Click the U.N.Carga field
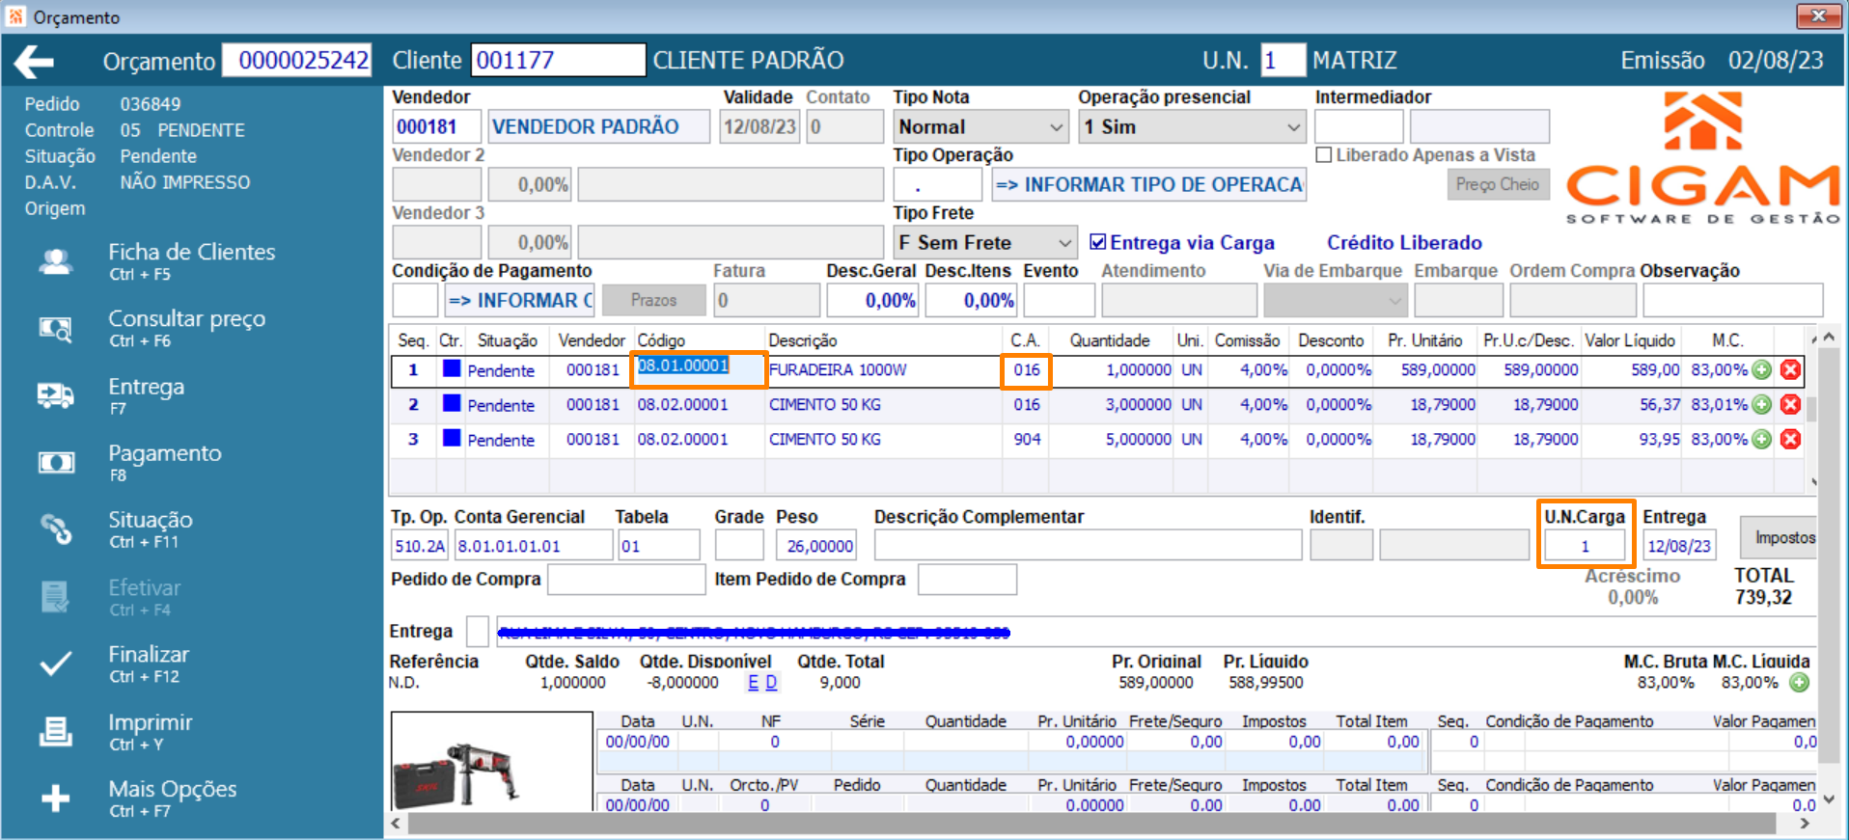 pos(1585,546)
